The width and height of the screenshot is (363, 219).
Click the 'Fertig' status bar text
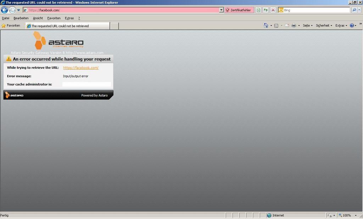(4, 215)
